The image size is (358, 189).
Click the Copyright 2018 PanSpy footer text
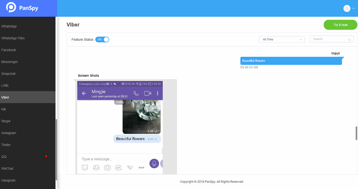click(x=212, y=182)
